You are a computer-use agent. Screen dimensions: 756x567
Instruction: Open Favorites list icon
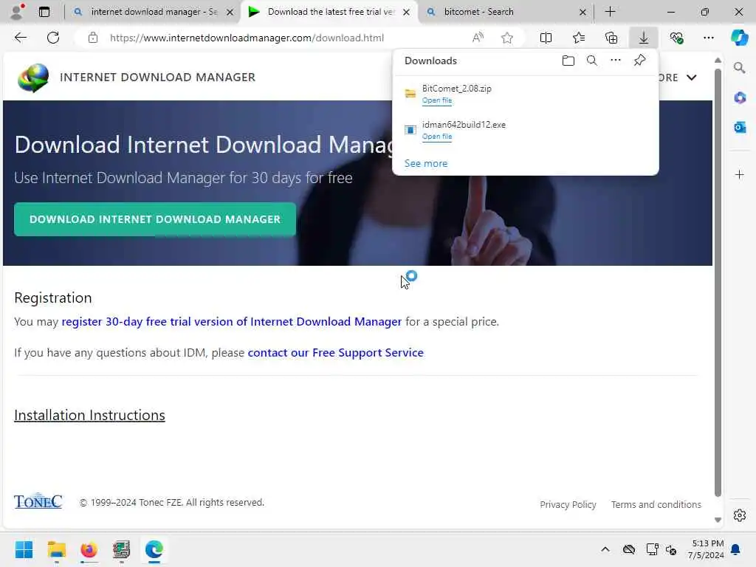(x=579, y=38)
